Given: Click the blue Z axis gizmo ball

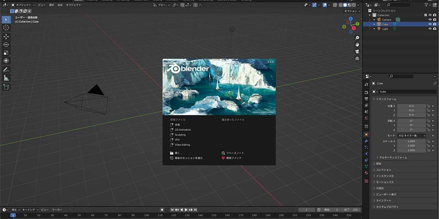Looking at the screenshot, I should point(351,18).
